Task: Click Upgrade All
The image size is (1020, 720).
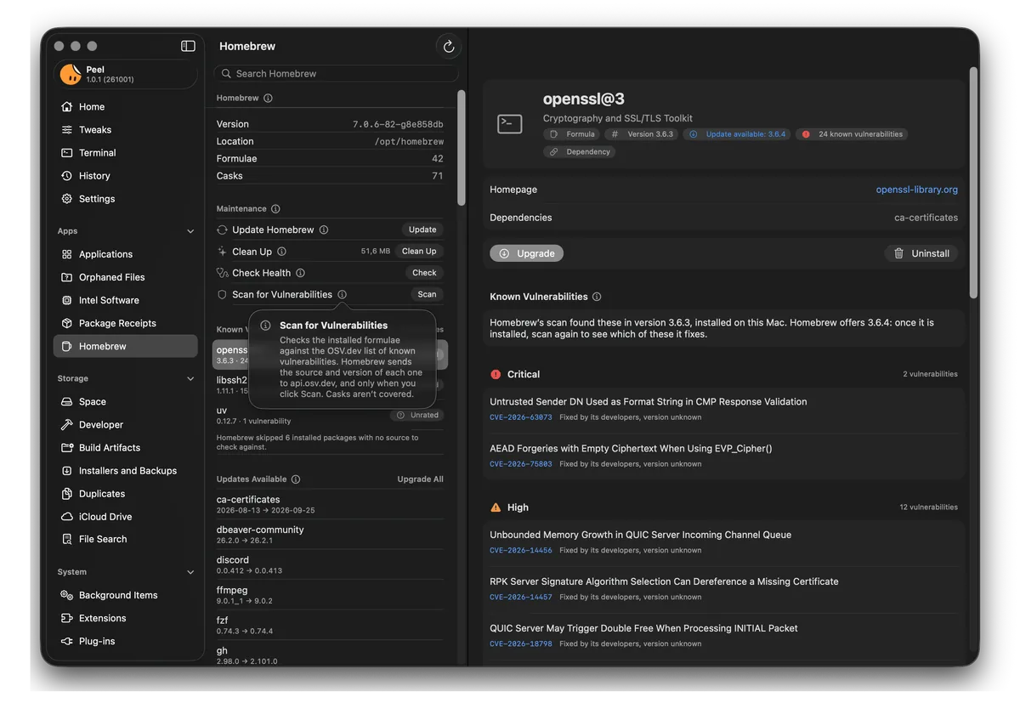Action: (420, 479)
